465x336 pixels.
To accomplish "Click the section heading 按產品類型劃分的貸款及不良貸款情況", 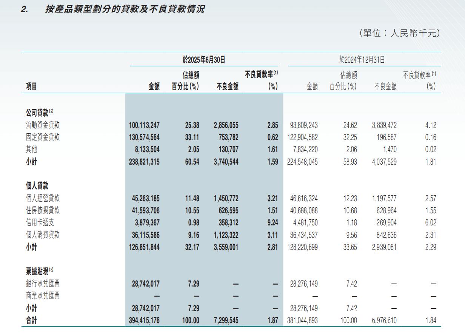I will click(x=125, y=9).
